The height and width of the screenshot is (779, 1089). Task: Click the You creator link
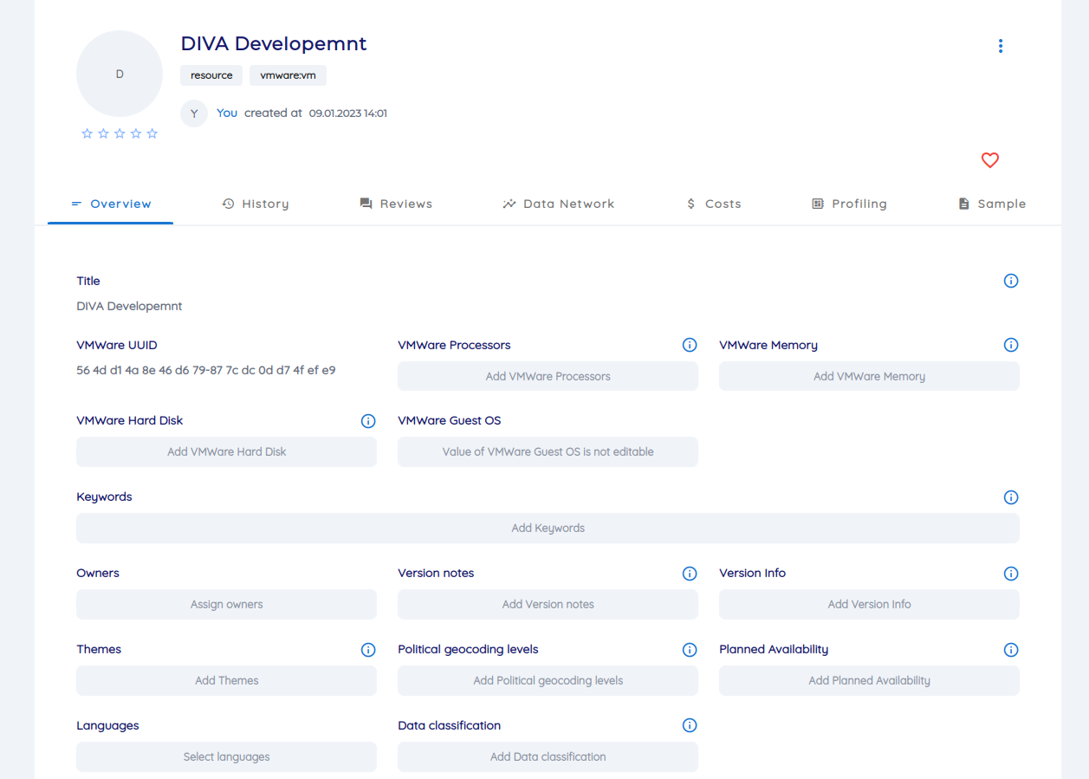coord(226,113)
